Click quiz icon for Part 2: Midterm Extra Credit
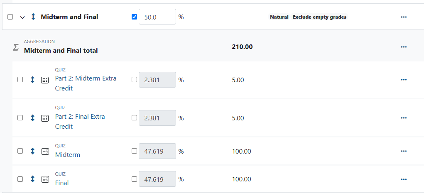The image size is (424, 193). [x=45, y=80]
